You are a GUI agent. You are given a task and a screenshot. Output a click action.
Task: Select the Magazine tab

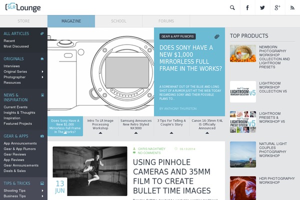coord(71,21)
